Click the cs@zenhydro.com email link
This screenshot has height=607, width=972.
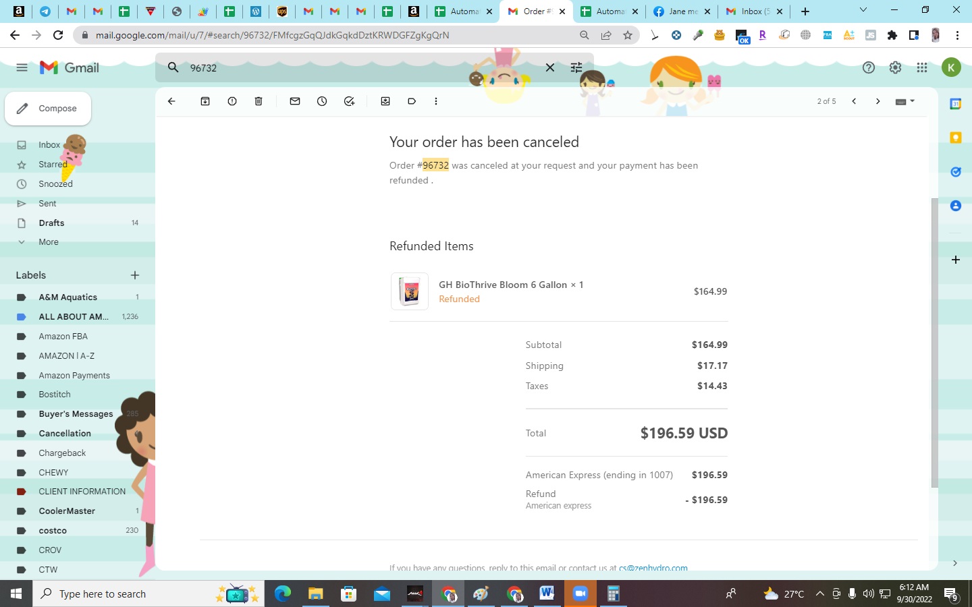[653, 568]
